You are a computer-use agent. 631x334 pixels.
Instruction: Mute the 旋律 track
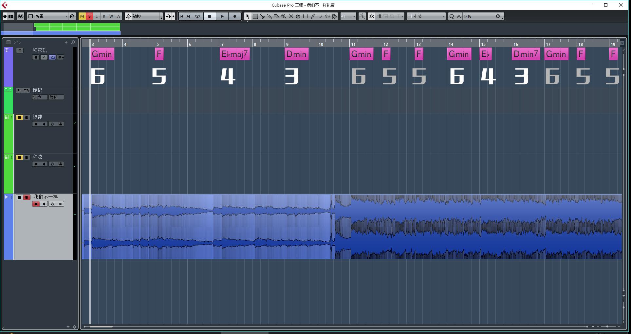pyautogui.click(x=19, y=117)
